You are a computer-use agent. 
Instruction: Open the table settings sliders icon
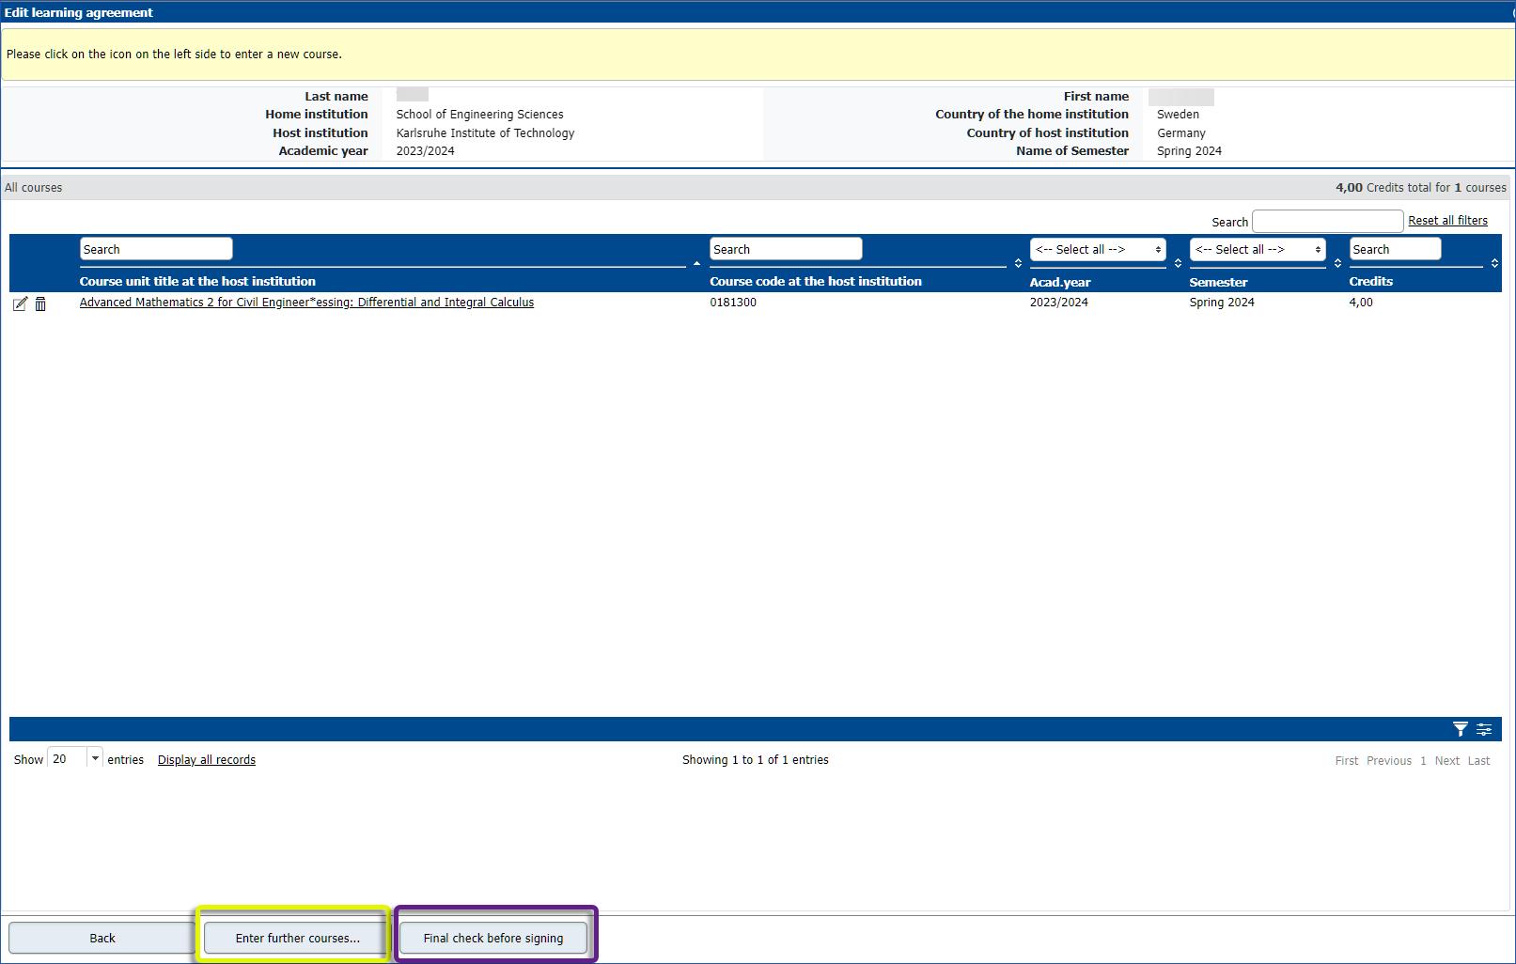click(x=1484, y=729)
